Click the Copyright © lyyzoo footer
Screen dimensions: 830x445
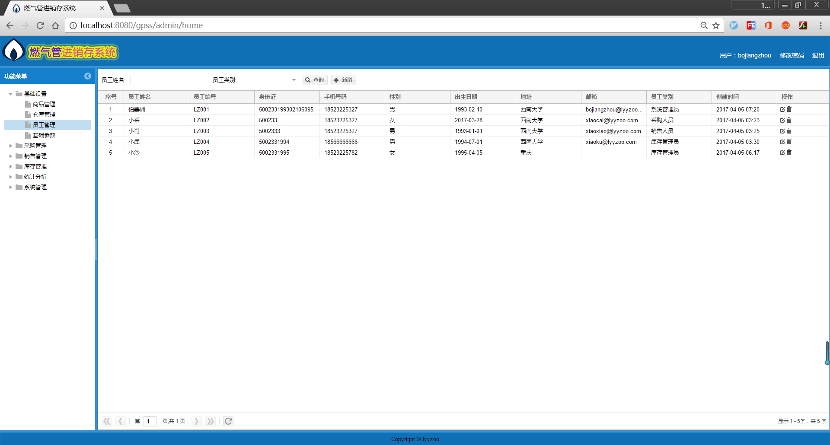click(x=415, y=439)
